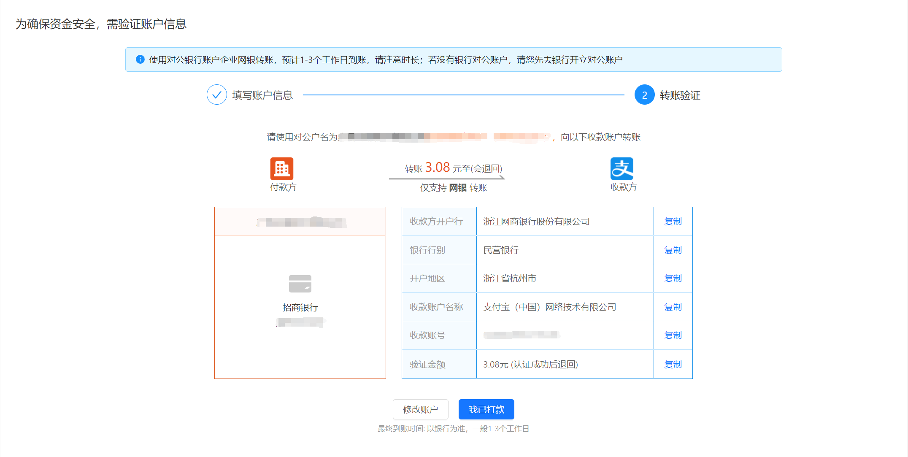Screen dimensions: 908x457
Task: Click the 收款方 label under Alipay logo
Action: pyautogui.click(x=623, y=187)
